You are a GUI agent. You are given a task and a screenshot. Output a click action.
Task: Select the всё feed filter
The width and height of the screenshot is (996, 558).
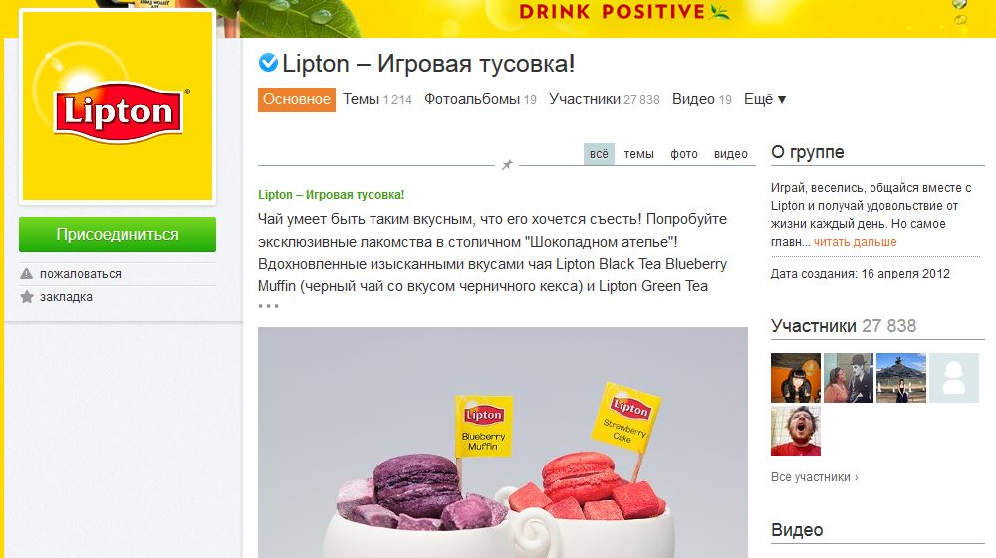[599, 154]
